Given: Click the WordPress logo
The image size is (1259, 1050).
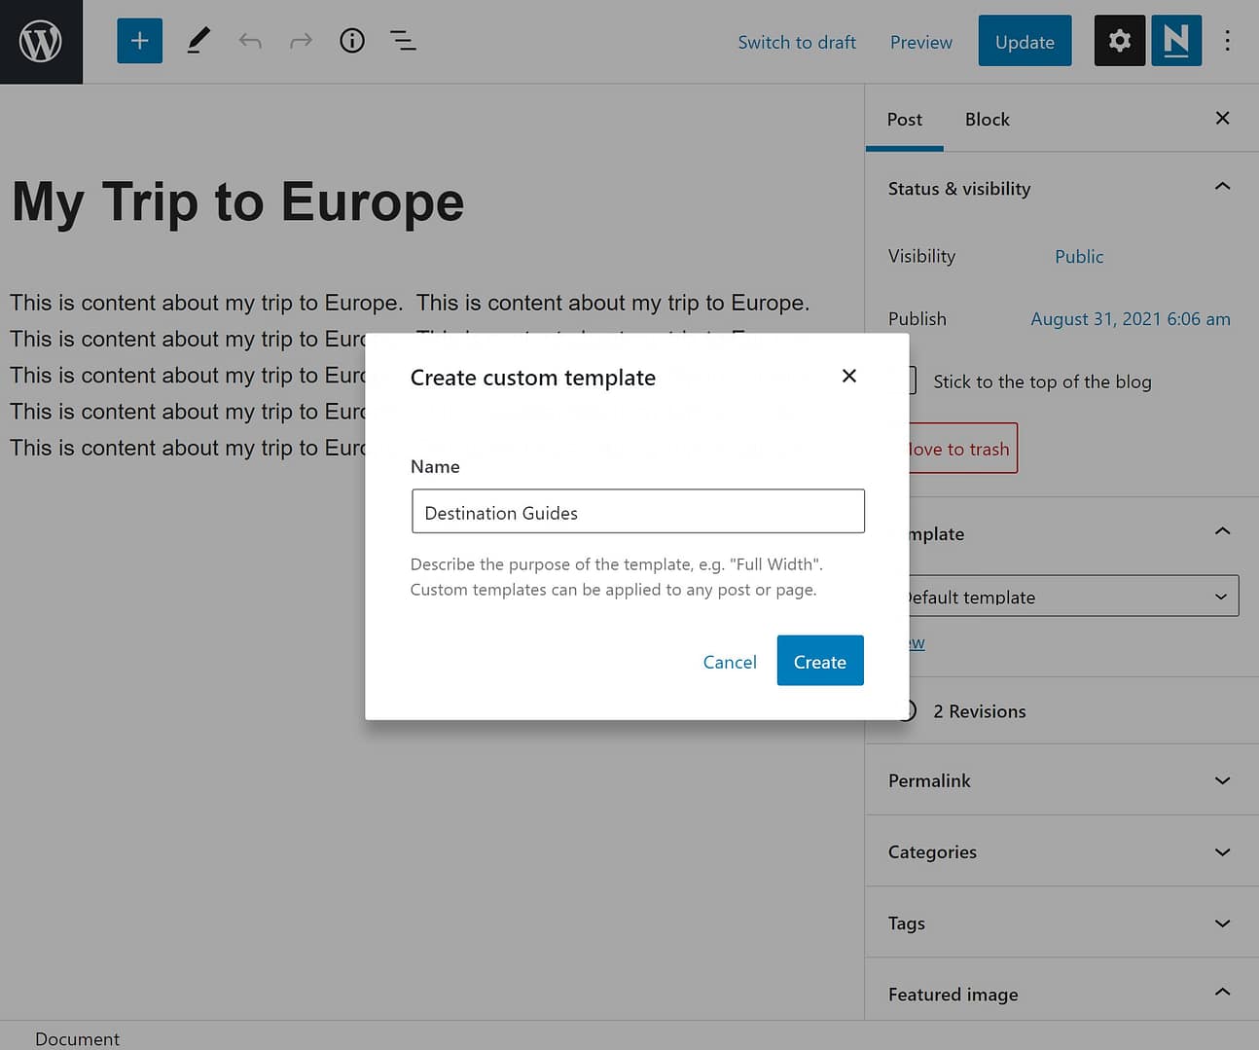Looking at the screenshot, I should click(41, 41).
